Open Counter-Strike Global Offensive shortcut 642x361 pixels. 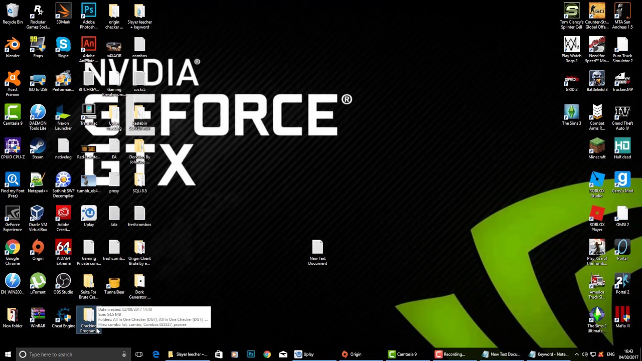point(597,16)
